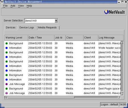Click the Log Message column header

coord(111,38)
